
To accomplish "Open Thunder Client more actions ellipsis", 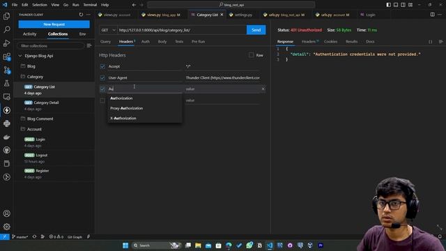I will click(89, 15).
